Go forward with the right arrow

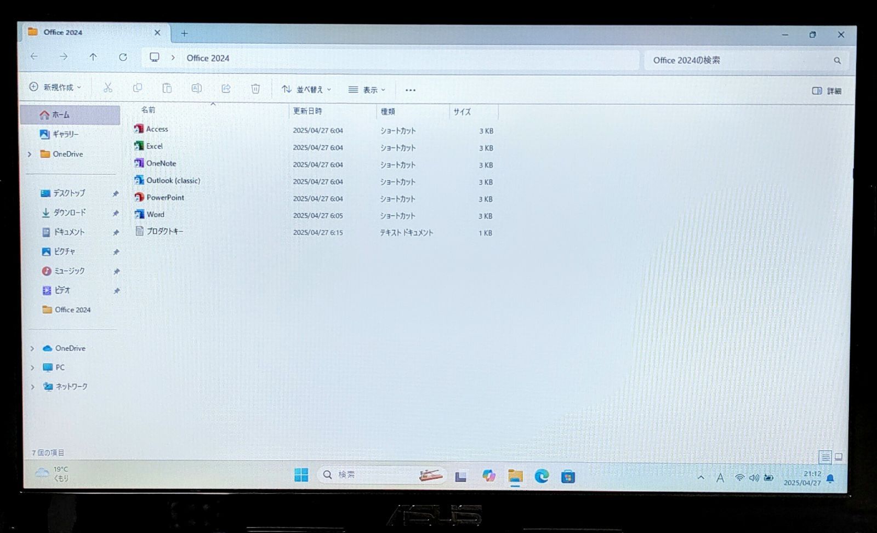pos(64,56)
